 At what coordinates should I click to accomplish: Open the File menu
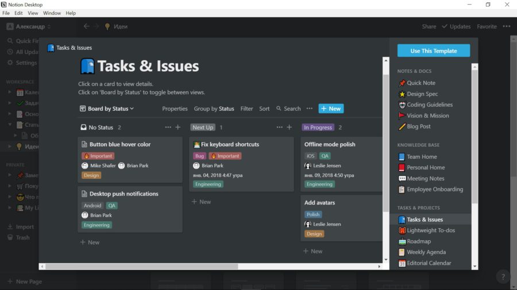point(6,13)
